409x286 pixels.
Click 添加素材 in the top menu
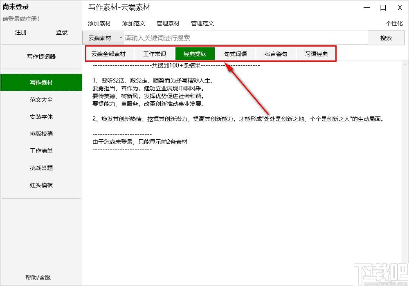pyautogui.click(x=99, y=23)
